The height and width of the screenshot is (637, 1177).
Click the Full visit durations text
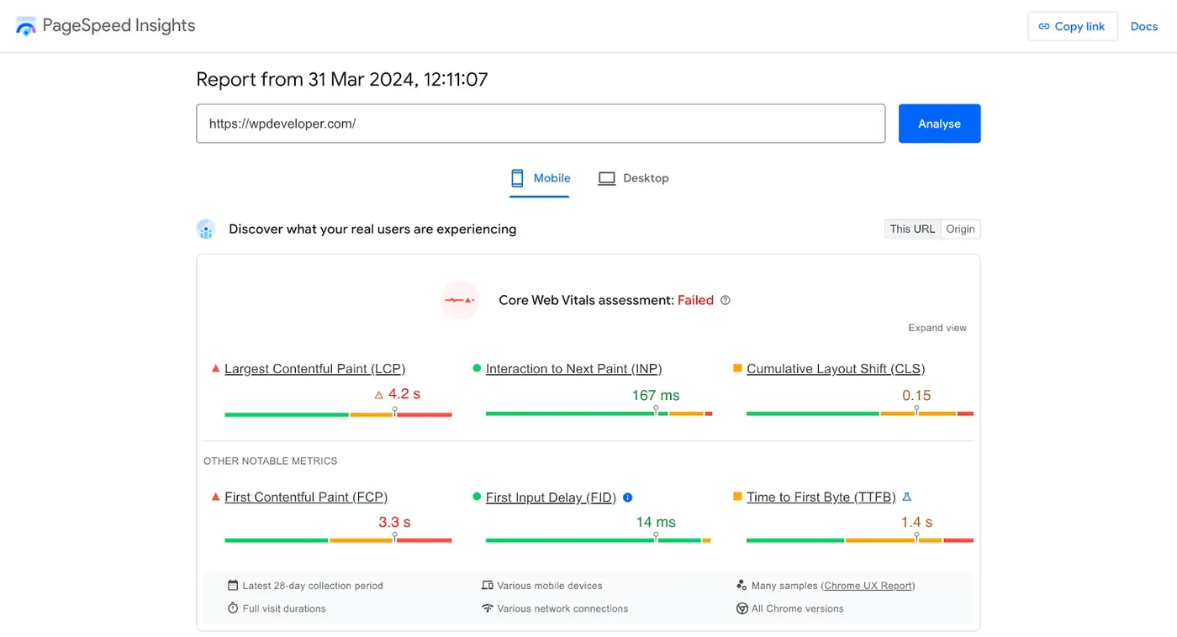(284, 608)
